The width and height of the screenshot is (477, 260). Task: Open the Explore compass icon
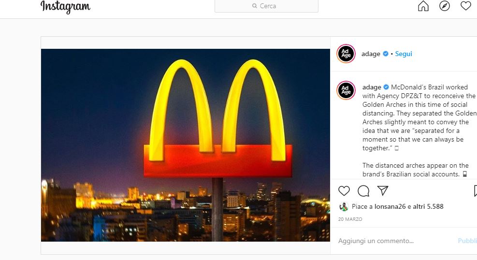point(445,6)
